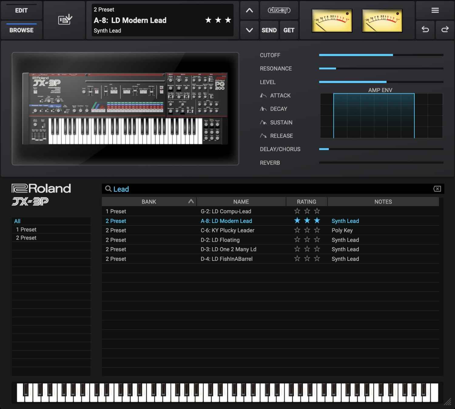Select previous patch with up arrow
The width and height of the screenshot is (455, 409).
[x=249, y=10]
